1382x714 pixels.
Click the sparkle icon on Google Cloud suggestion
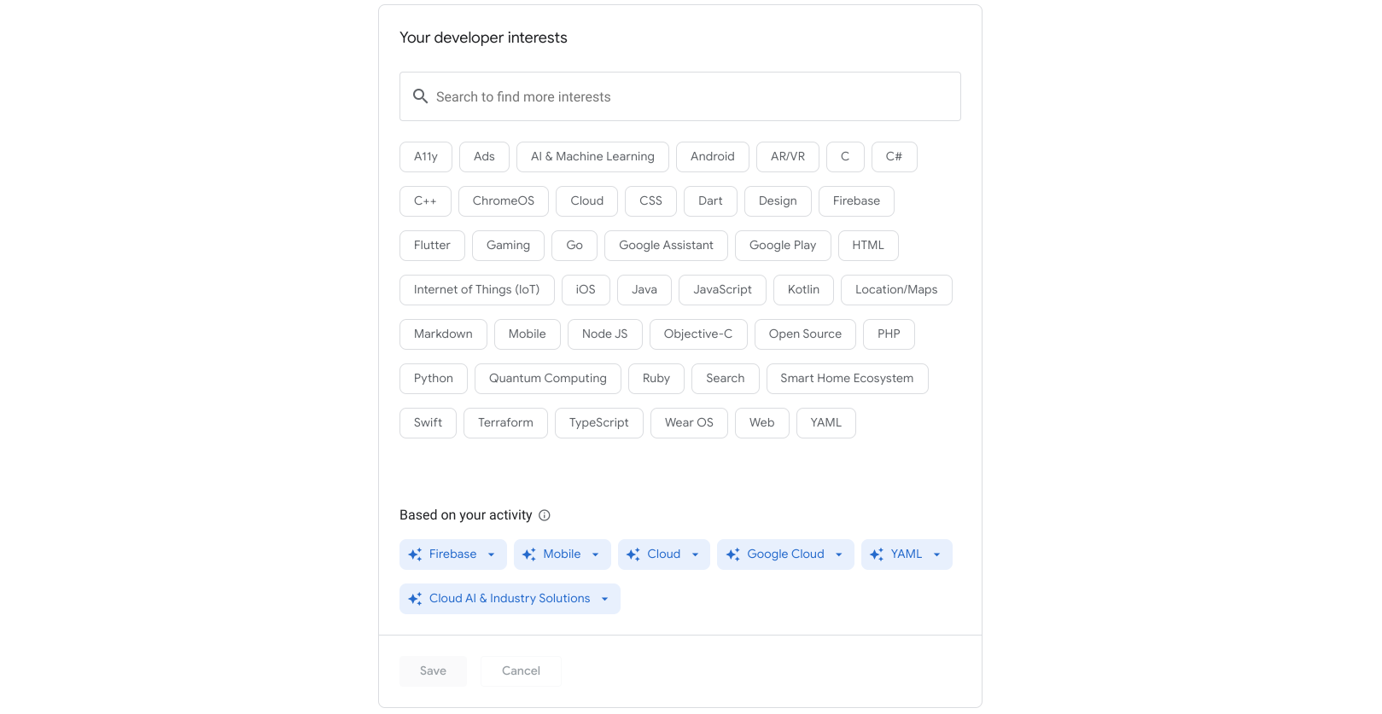pos(732,554)
